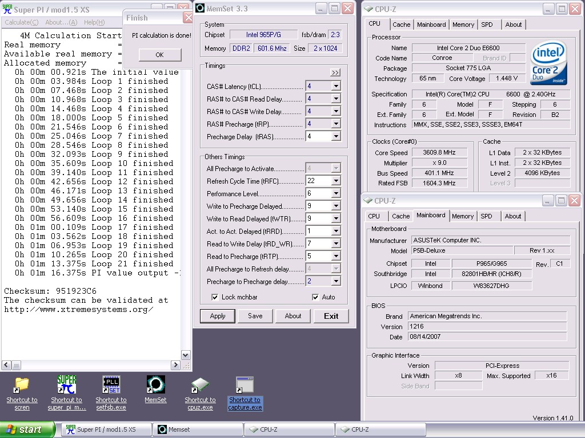Toggle the Auto checkbox in MemSet
585x438 pixels.
coord(315,297)
